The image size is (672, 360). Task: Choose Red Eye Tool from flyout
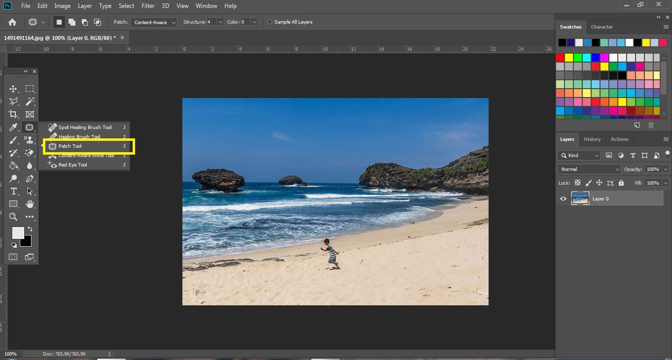point(72,165)
